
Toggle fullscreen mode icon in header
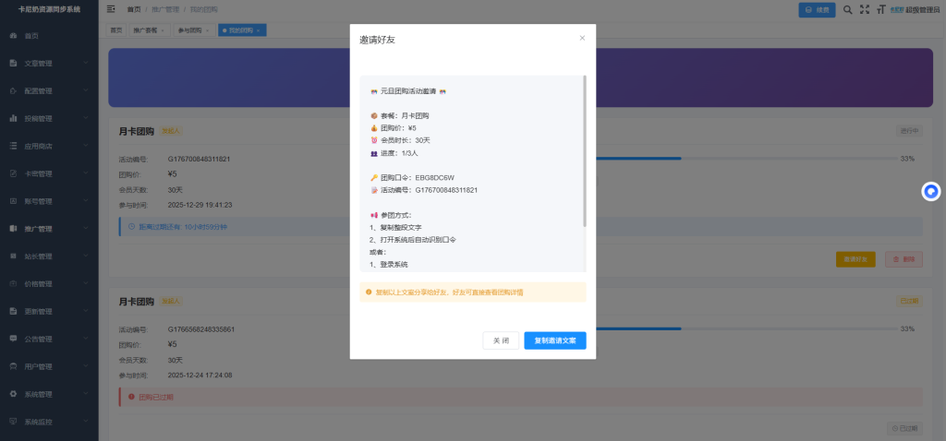865,9
